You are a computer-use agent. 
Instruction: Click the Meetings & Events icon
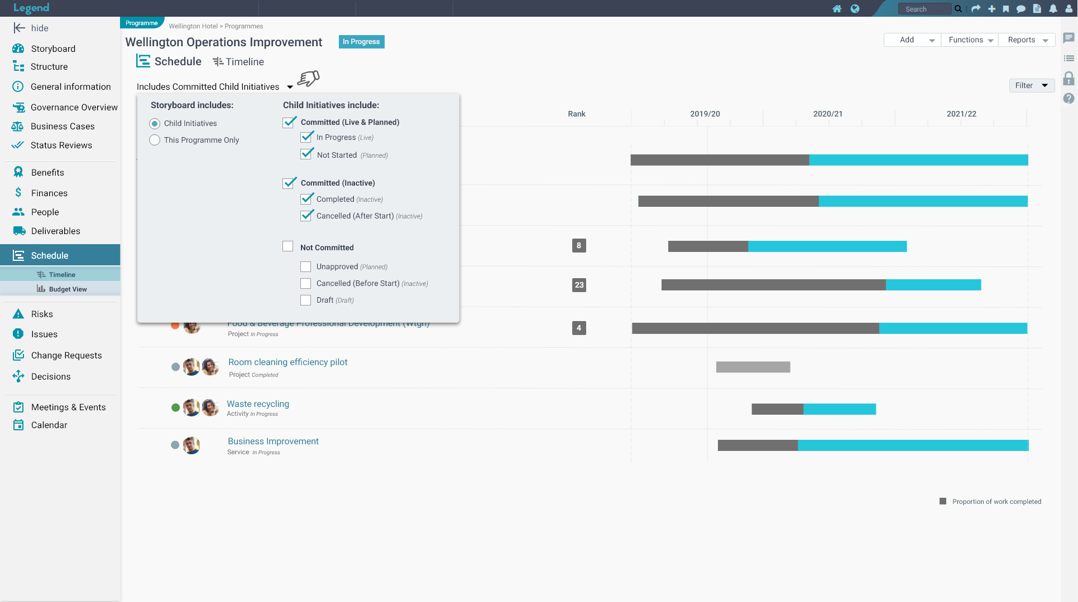pos(18,407)
